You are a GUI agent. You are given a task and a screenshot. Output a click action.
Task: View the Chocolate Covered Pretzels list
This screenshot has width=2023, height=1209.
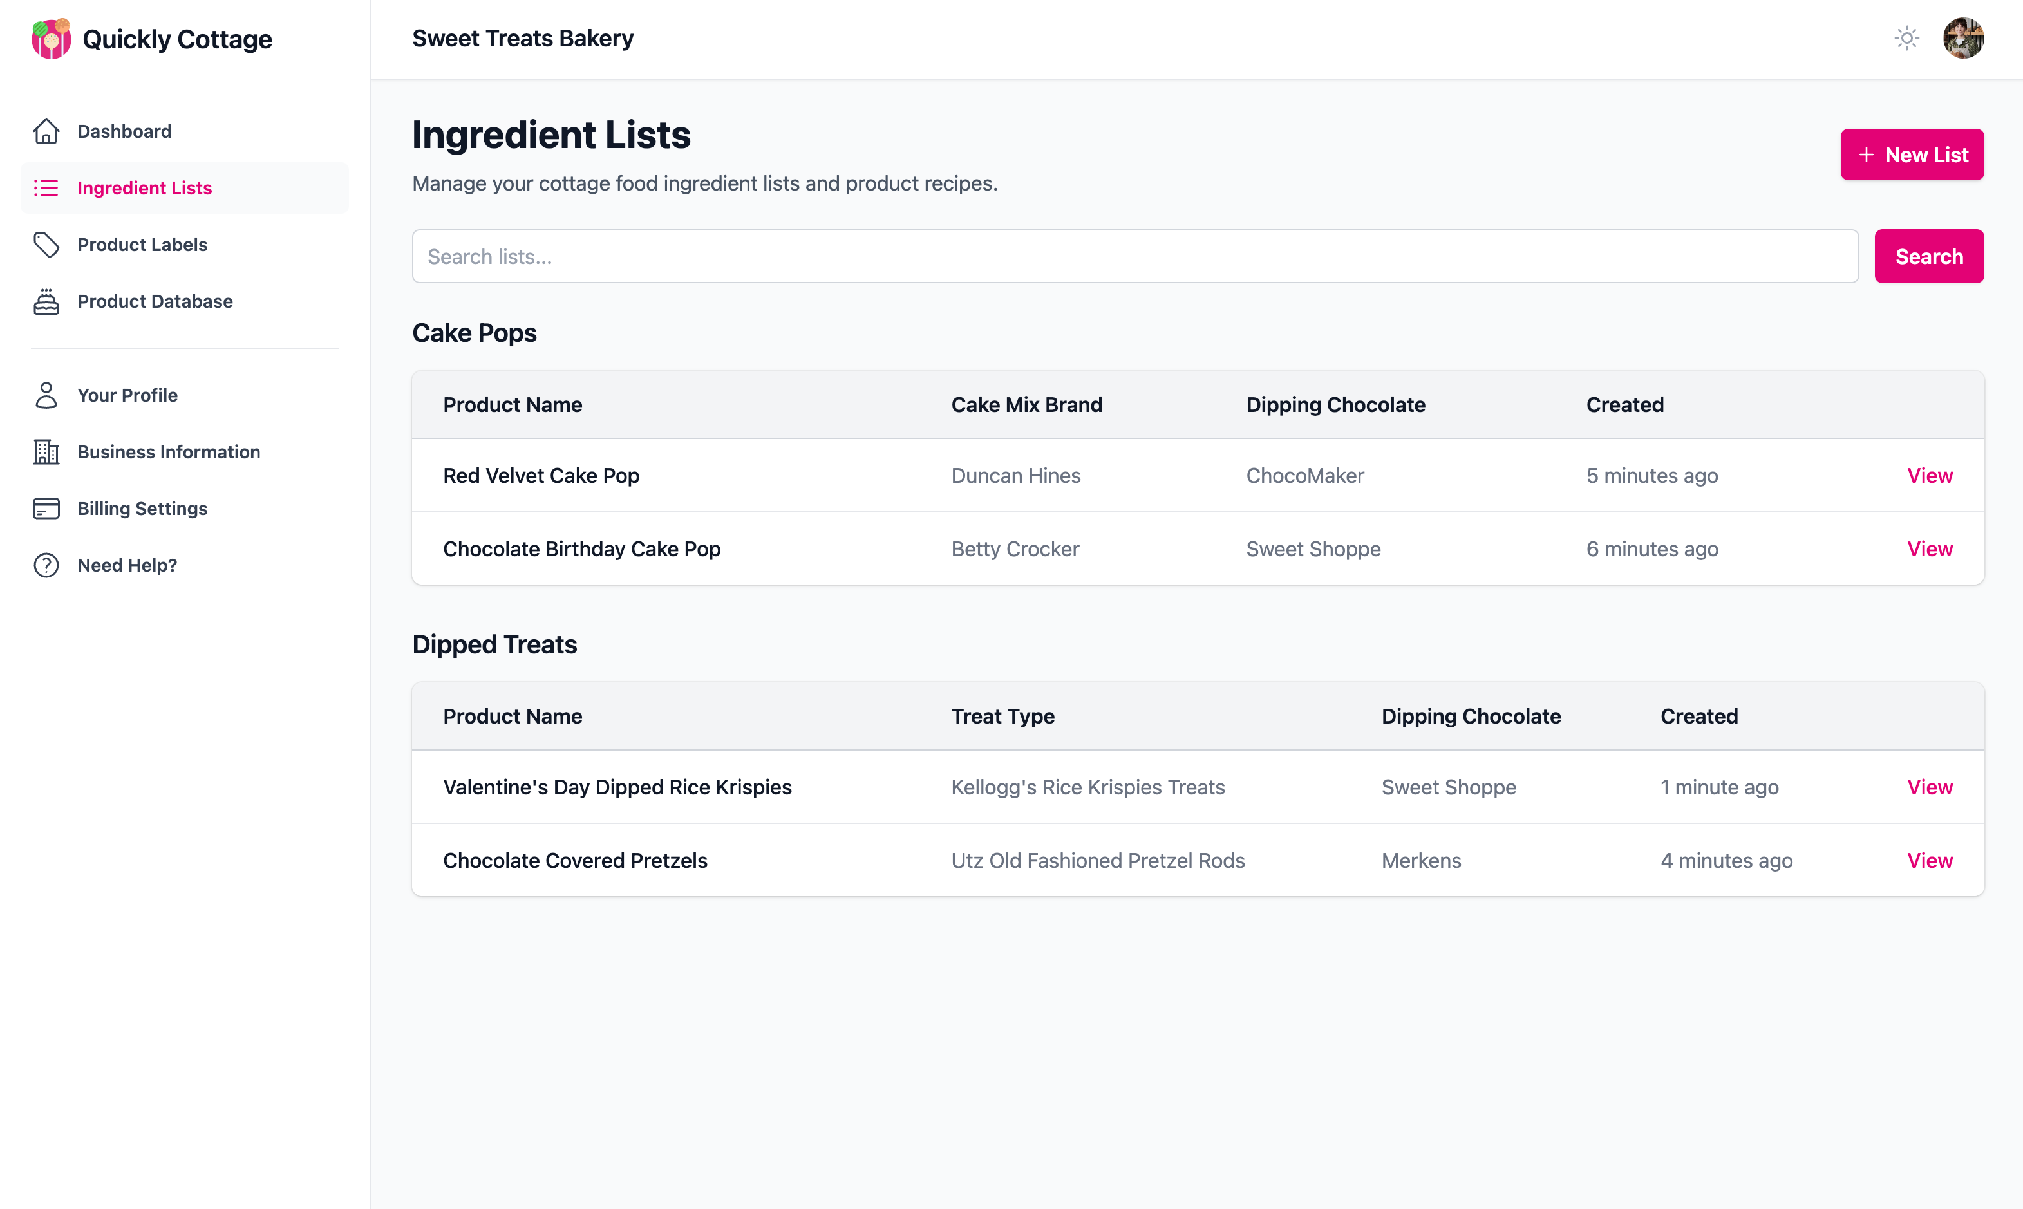coord(1929,860)
